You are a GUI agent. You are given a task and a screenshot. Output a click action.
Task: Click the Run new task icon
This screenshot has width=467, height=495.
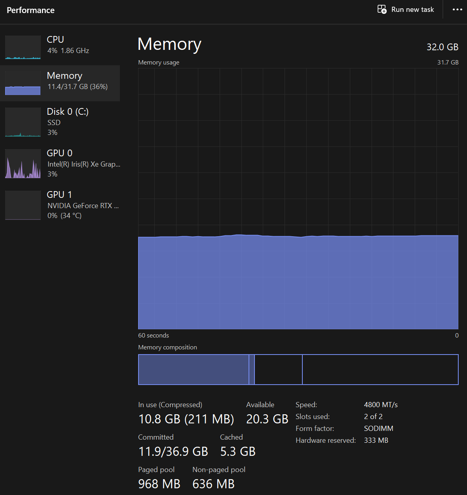coord(382,9)
